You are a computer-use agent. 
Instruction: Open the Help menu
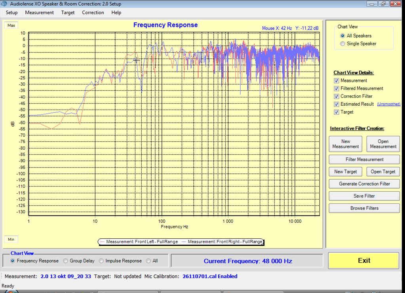click(116, 12)
